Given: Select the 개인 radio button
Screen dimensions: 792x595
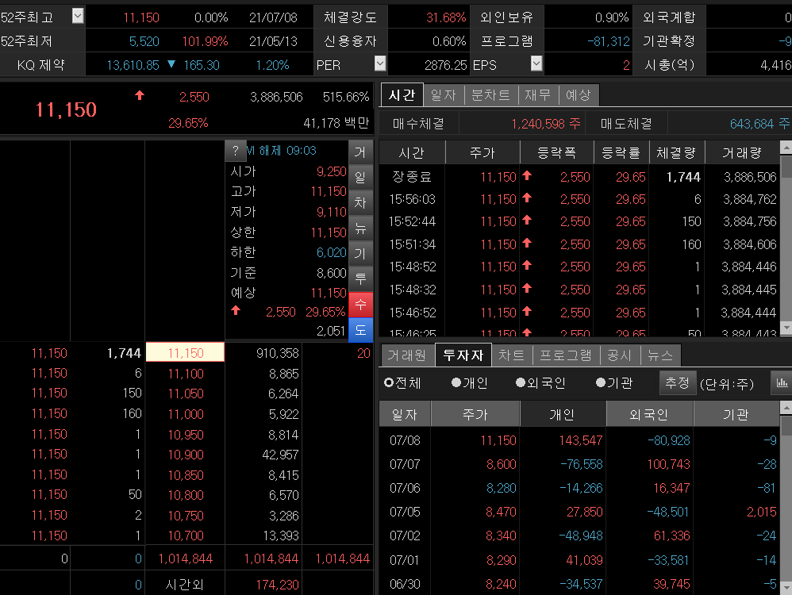Looking at the screenshot, I should pos(456,383).
